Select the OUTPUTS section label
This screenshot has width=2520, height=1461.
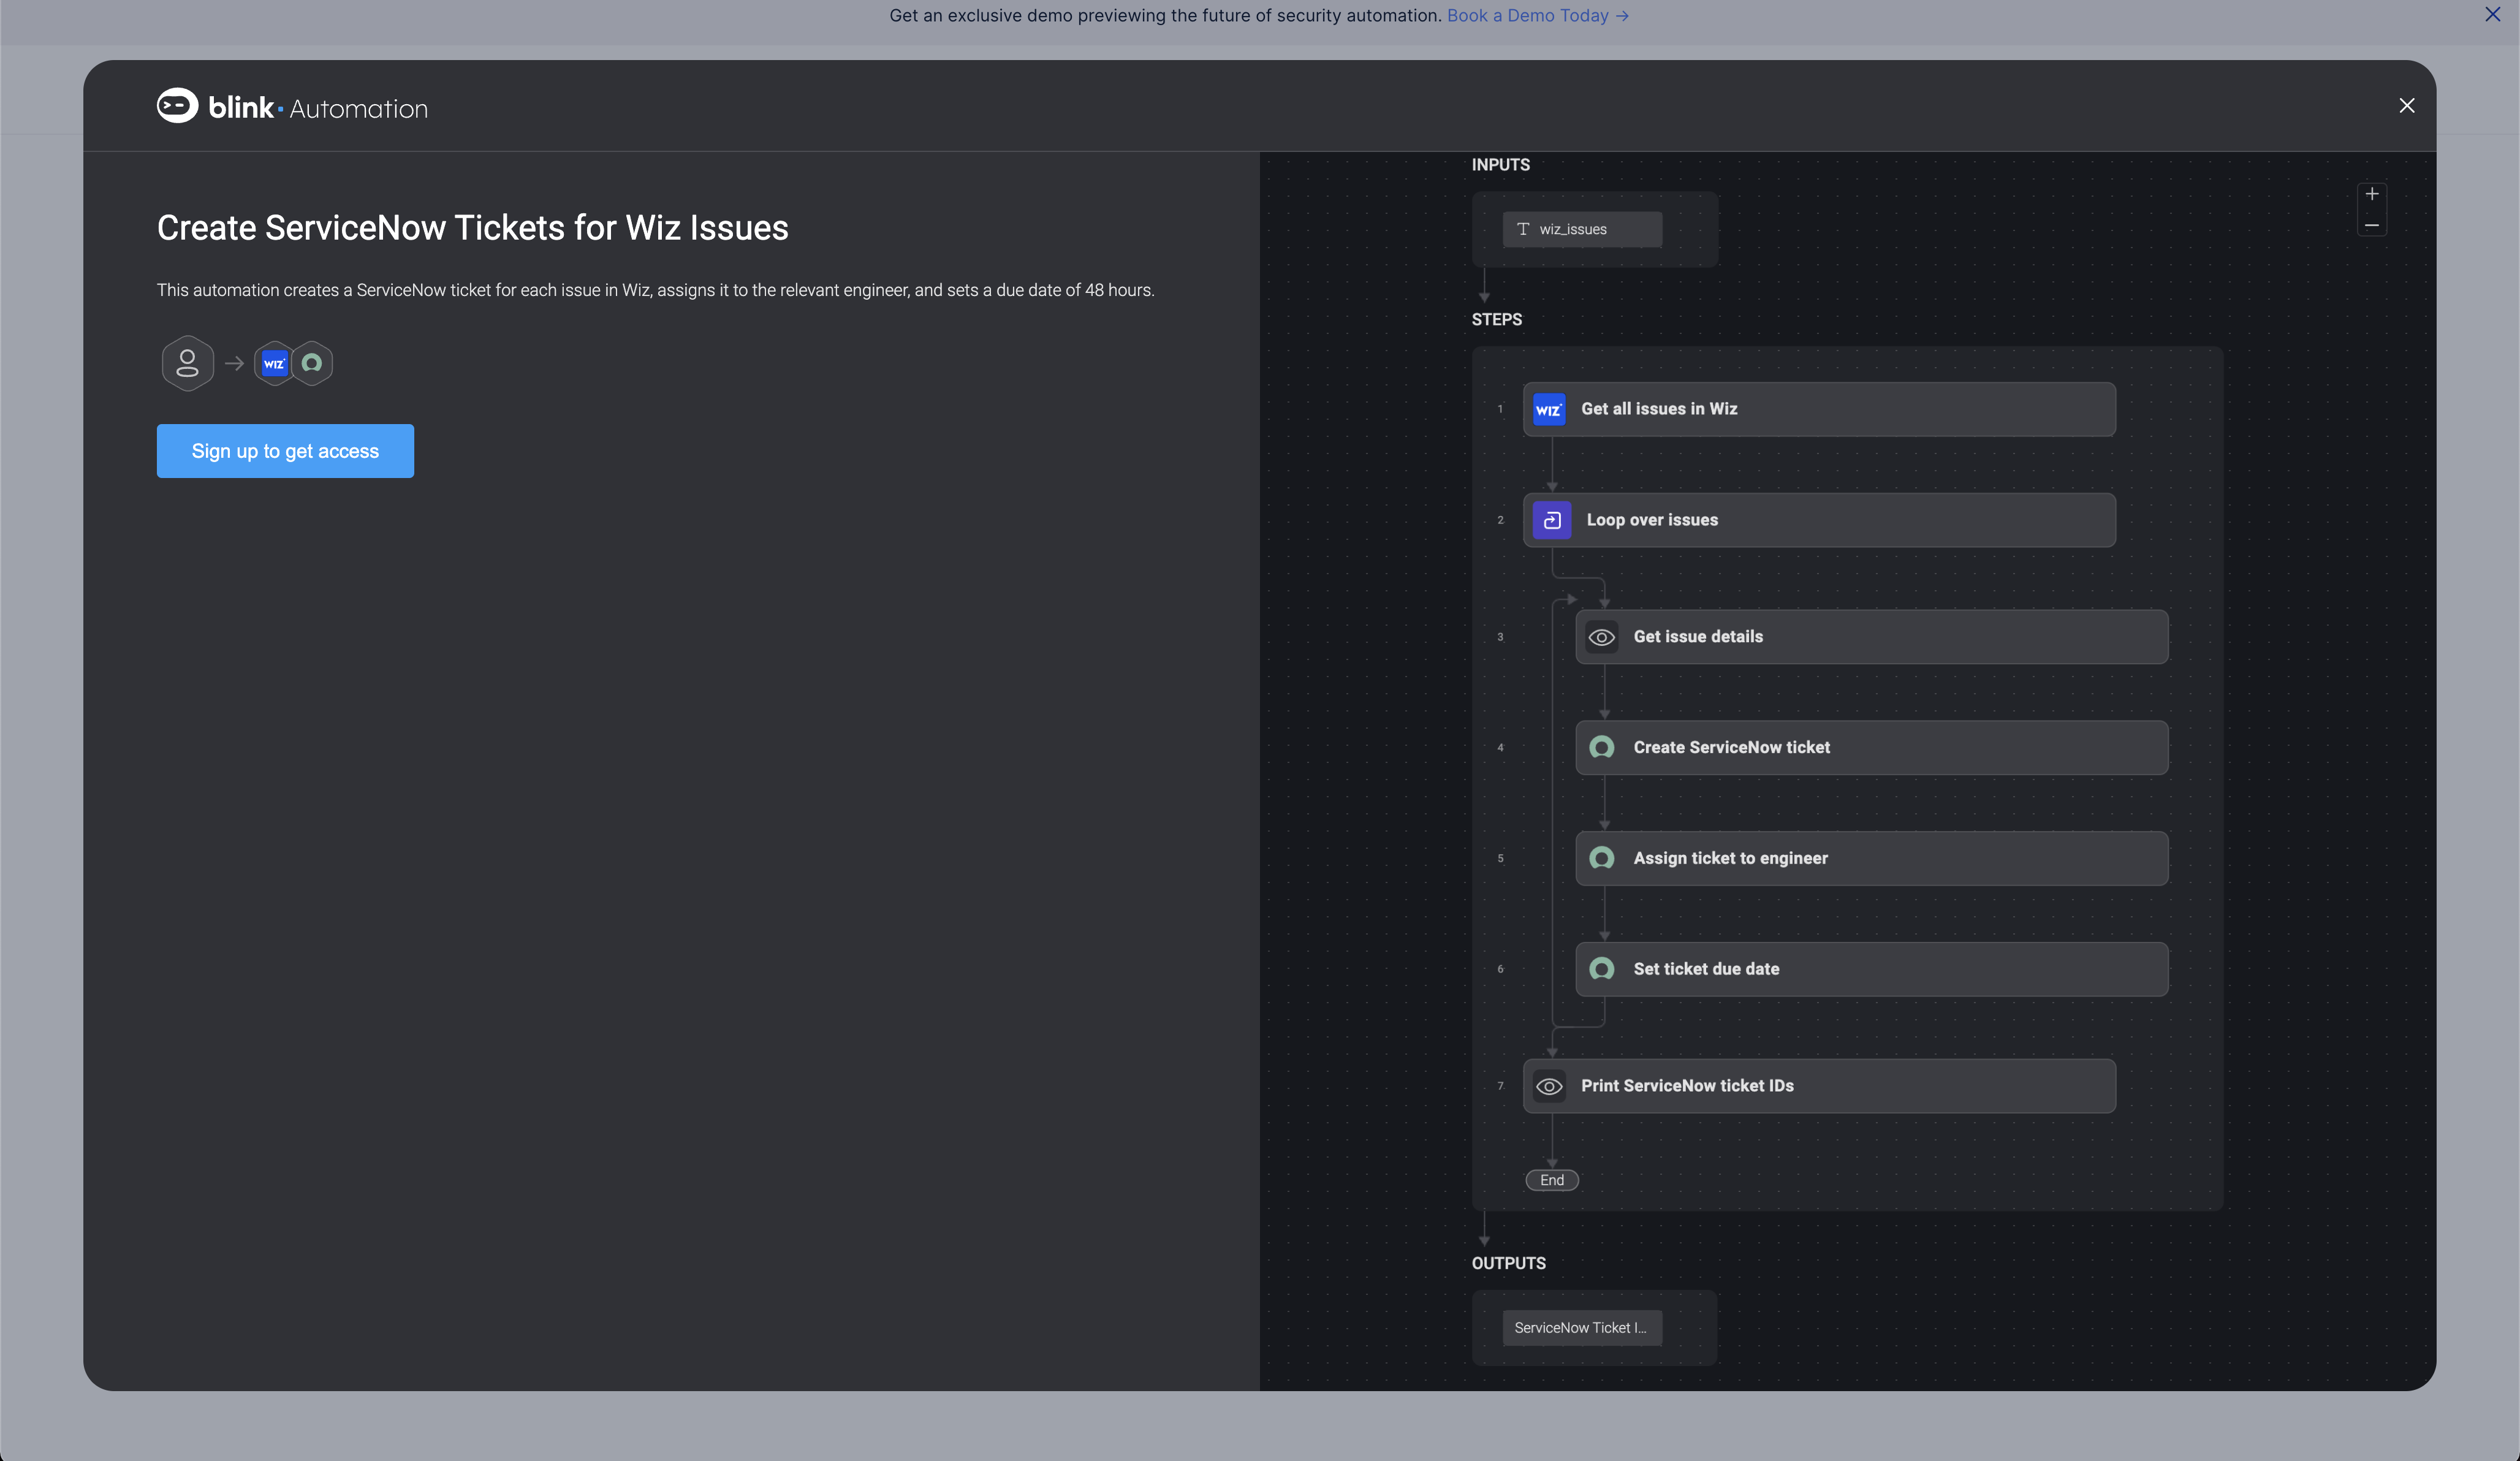point(1506,1262)
